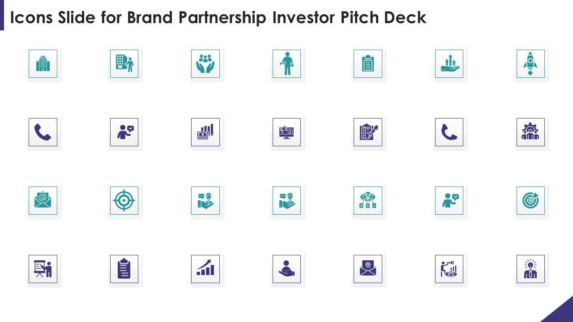Click the lightbulb businessman idea icon
Screen dimensions: 573x322
[530, 269]
